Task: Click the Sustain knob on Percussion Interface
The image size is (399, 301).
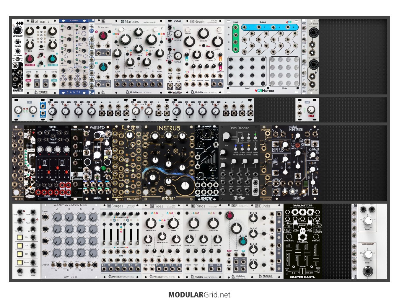Action: (x=18, y=42)
